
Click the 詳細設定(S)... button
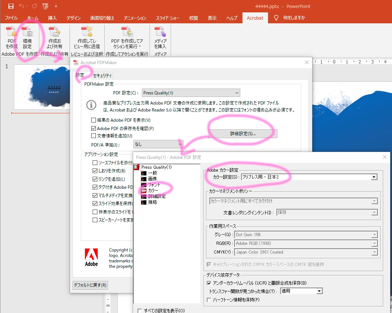pyautogui.click(x=243, y=134)
